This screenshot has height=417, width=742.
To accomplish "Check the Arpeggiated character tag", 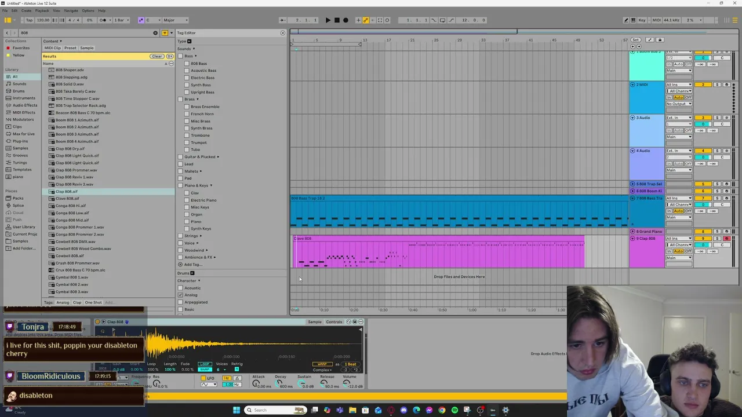I will pos(180,302).
